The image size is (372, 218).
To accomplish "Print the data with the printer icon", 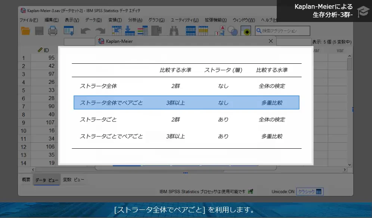I will click(x=53, y=31).
